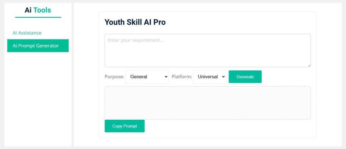Expand the Platform dropdown arrow
346x149 pixels.
[x=223, y=77]
